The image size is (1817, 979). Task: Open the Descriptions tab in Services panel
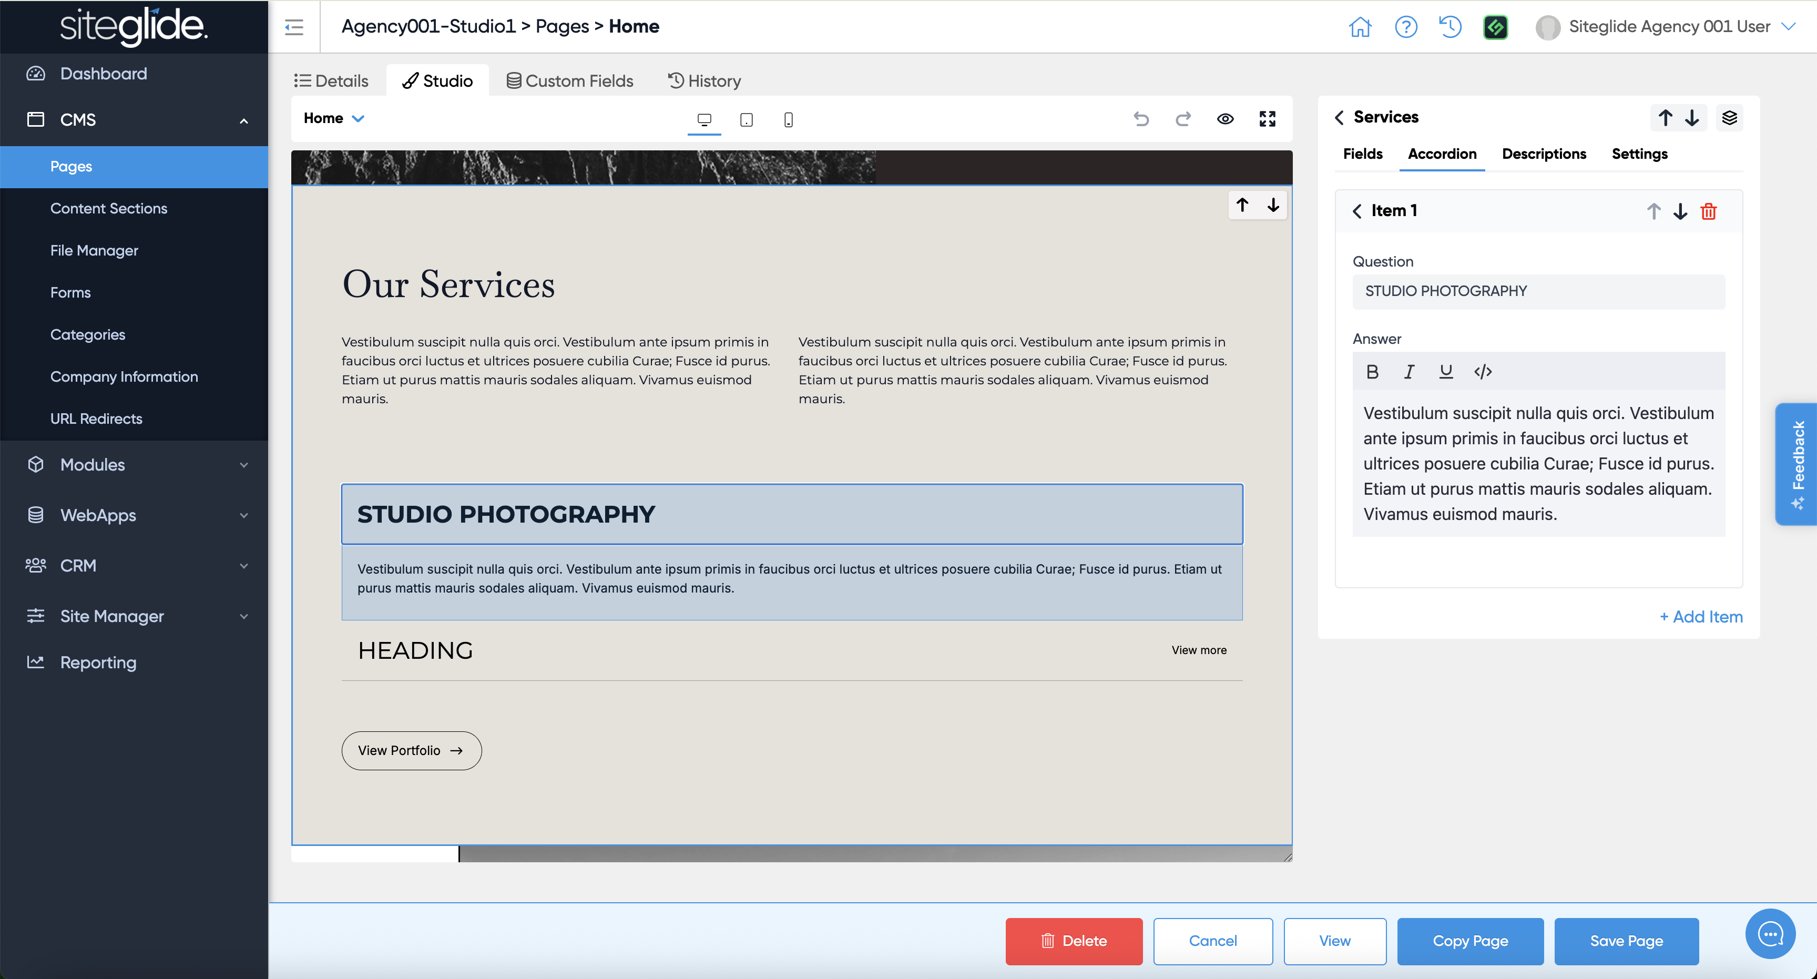1543,154
